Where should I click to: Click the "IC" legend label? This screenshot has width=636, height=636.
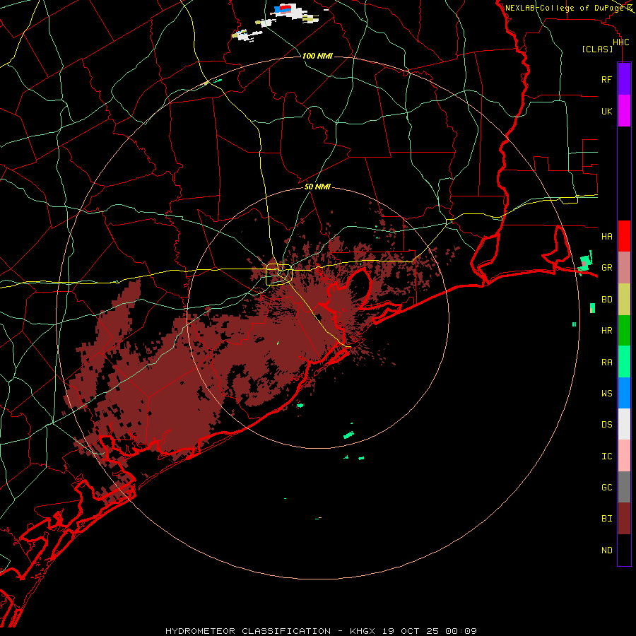(606, 457)
